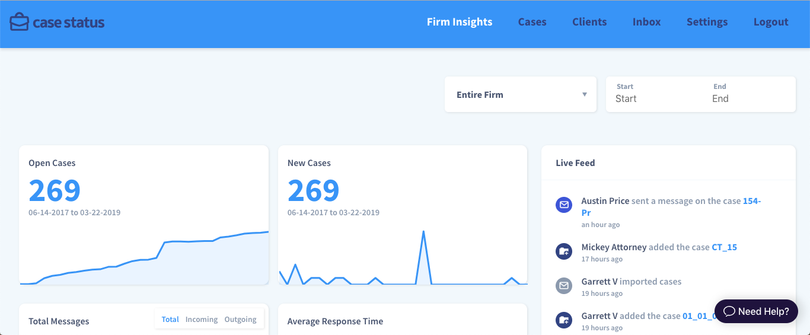This screenshot has height=335, width=810.
Task: Click the case folder icon beside Mickey Attorney
Action: point(563,251)
